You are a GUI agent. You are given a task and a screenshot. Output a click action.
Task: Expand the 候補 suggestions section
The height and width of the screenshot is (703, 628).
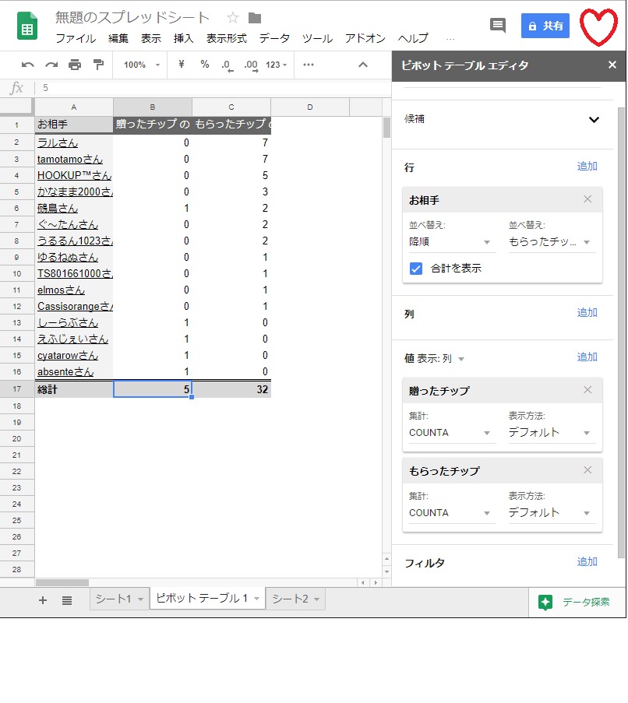coord(594,120)
